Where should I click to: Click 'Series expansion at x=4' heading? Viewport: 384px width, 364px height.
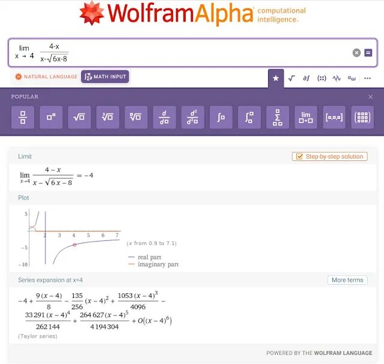click(50, 280)
